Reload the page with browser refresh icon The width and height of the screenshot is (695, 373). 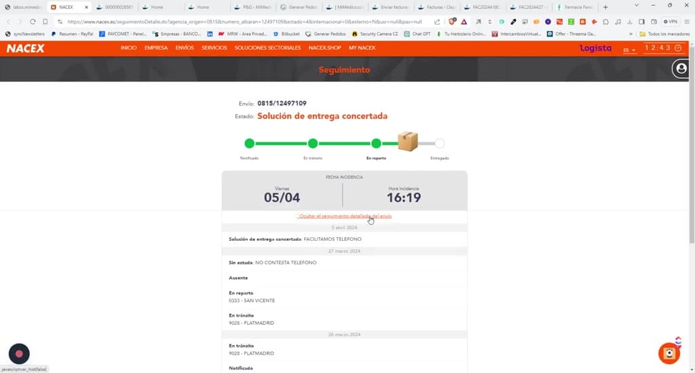(33, 21)
